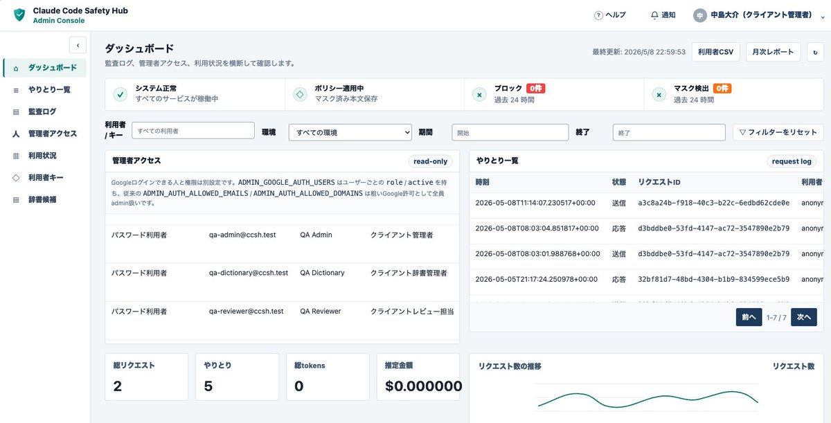Click the やりとり stat card showing 5

(x=238, y=377)
